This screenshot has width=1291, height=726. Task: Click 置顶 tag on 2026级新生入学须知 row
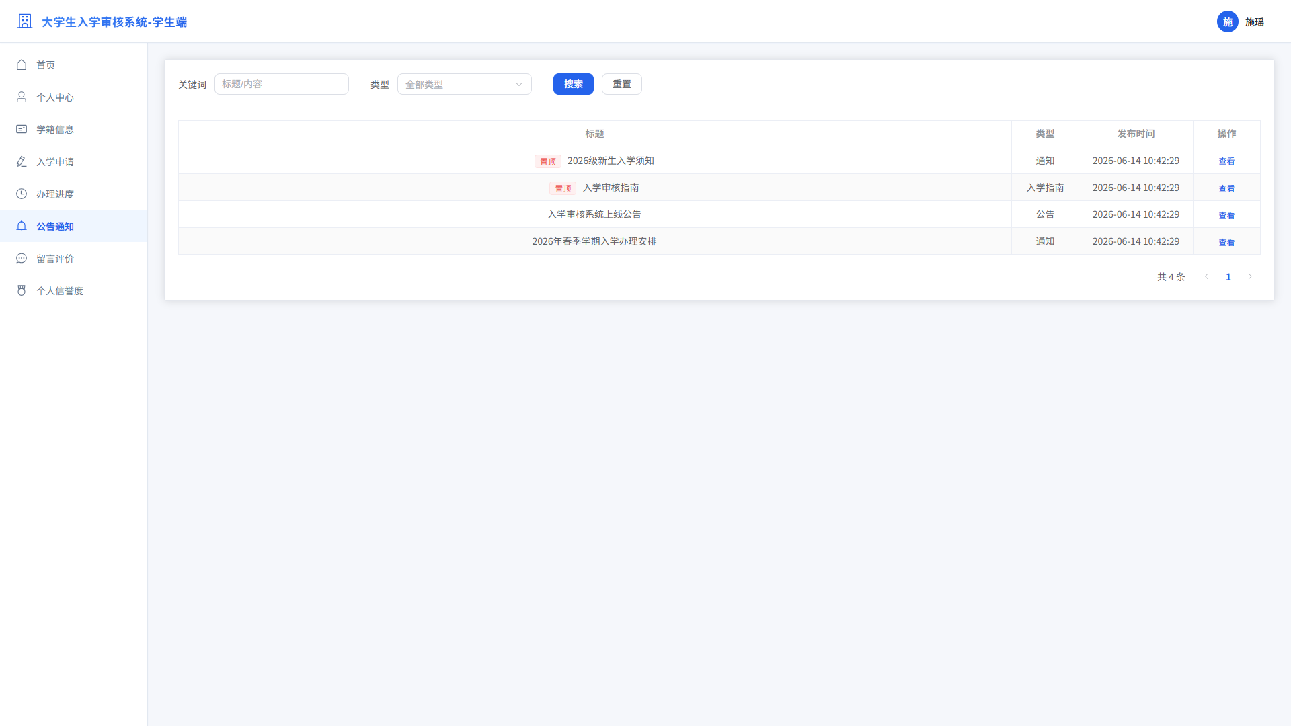point(548,161)
